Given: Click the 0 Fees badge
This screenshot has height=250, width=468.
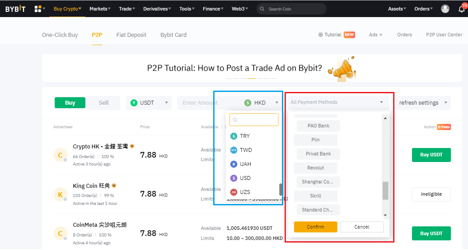Looking at the screenshot, I should pos(444,127).
